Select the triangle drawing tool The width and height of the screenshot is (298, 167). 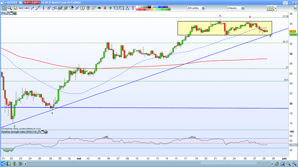point(128,8)
